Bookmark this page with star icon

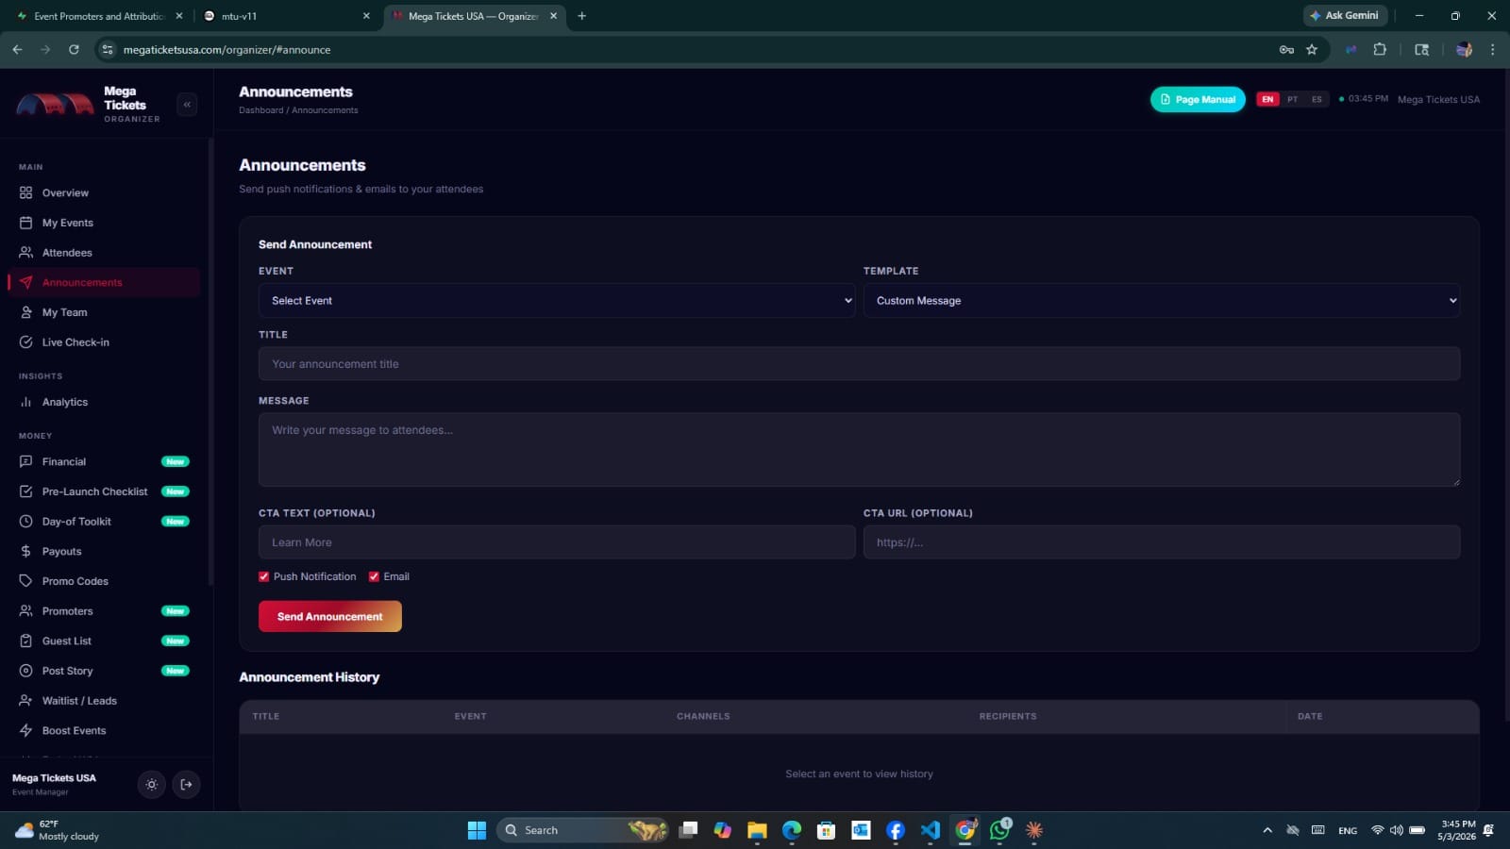tap(1312, 50)
